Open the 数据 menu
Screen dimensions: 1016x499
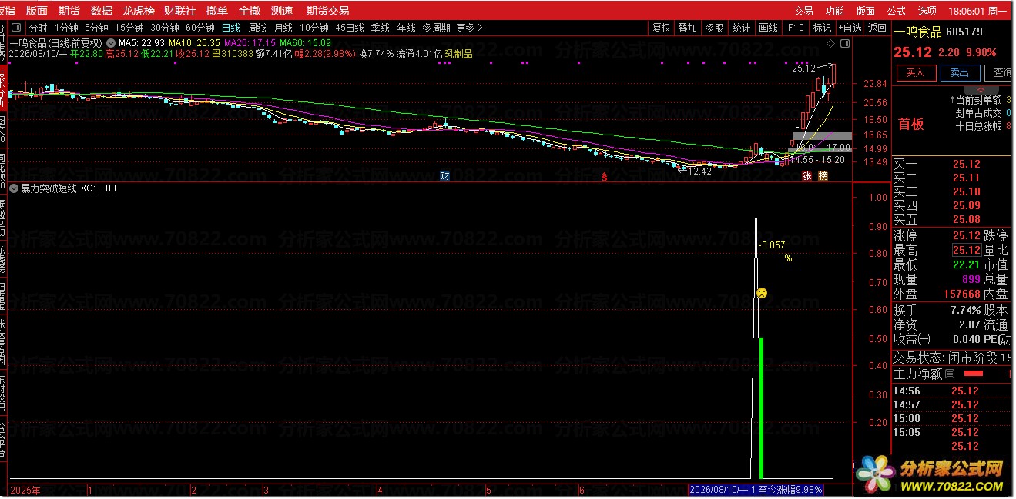click(101, 11)
